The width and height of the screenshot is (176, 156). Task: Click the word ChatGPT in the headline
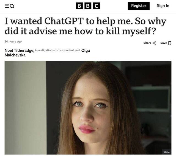coord(64,21)
